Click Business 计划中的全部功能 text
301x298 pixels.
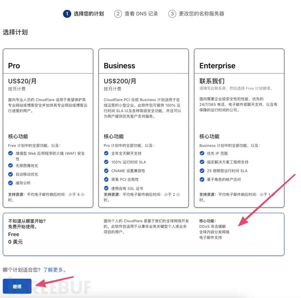(x=229, y=146)
